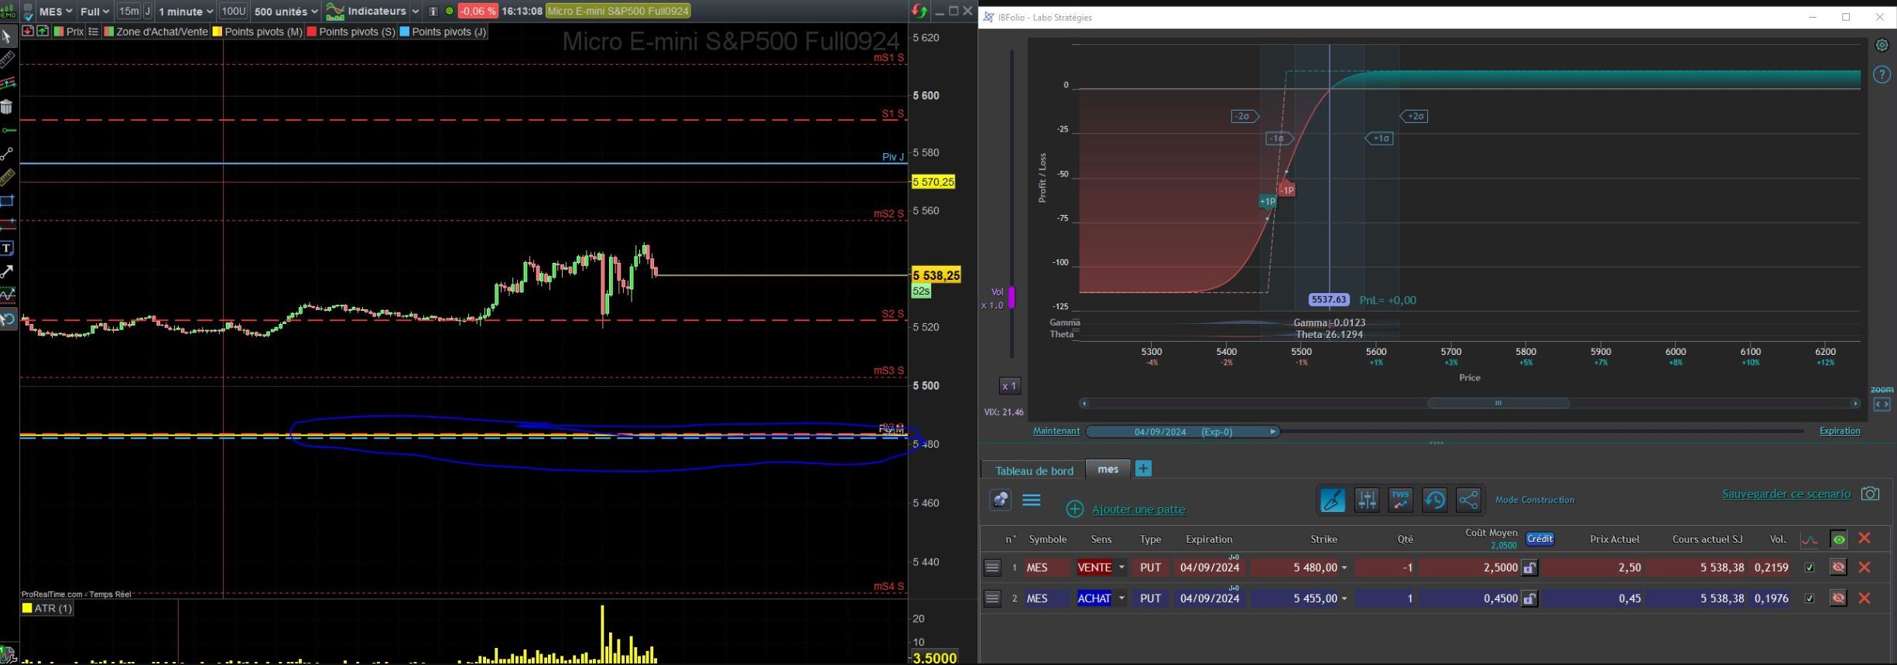Click the share scenario icon

coord(1468,500)
